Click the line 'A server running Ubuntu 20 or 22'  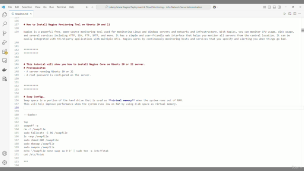click(x=48, y=72)
